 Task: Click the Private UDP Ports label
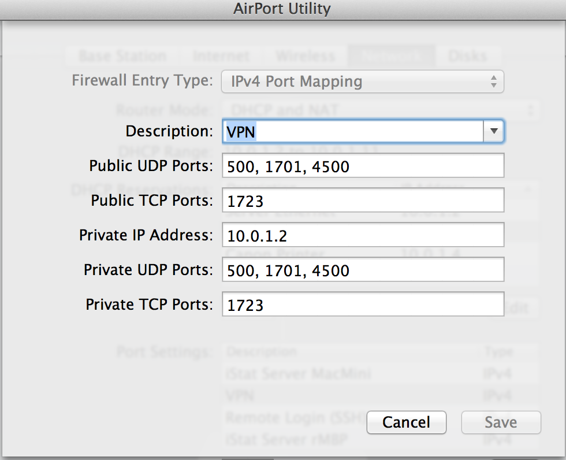[x=148, y=270]
